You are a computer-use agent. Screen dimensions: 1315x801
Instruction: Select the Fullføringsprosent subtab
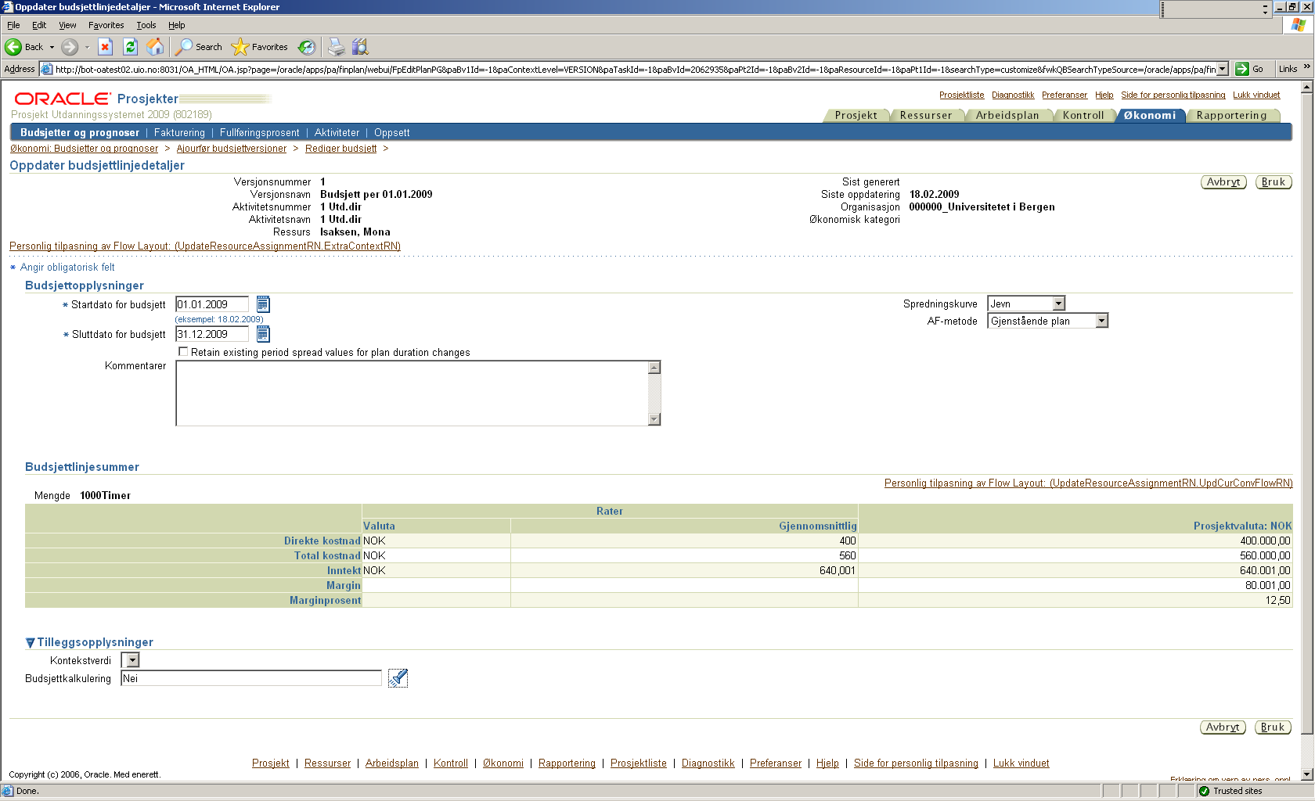pyautogui.click(x=259, y=133)
